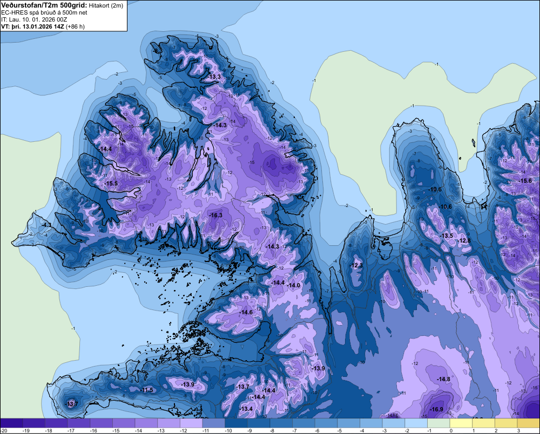Click the '-14.8' temperature label
This screenshot has height=434, width=540.
click(x=443, y=379)
